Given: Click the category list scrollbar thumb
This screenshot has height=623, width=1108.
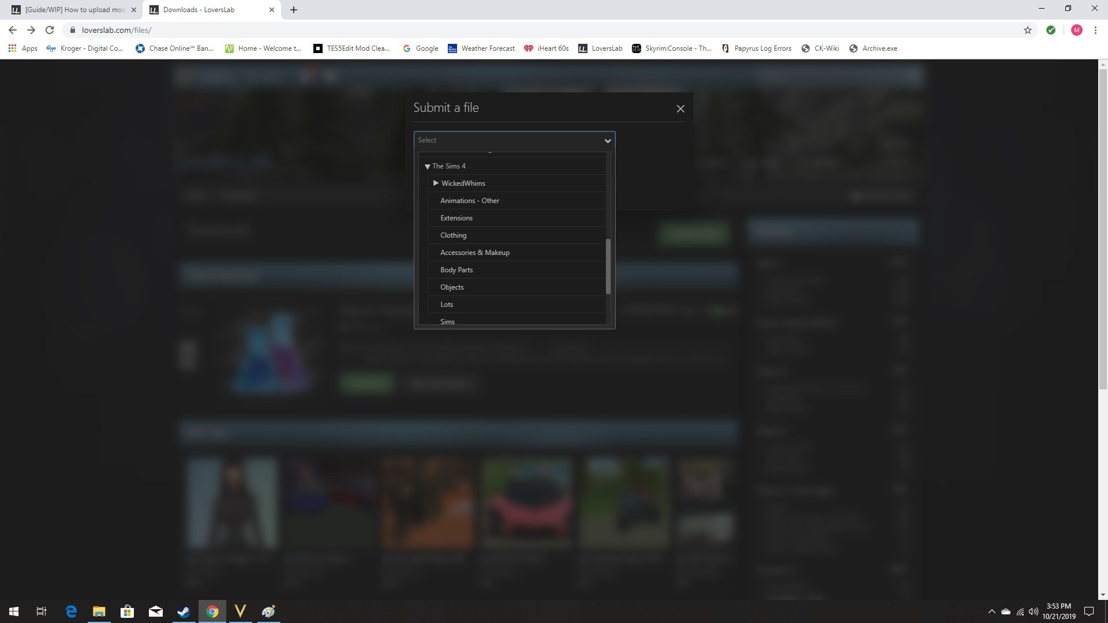Looking at the screenshot, I should (x=608, y=266).
